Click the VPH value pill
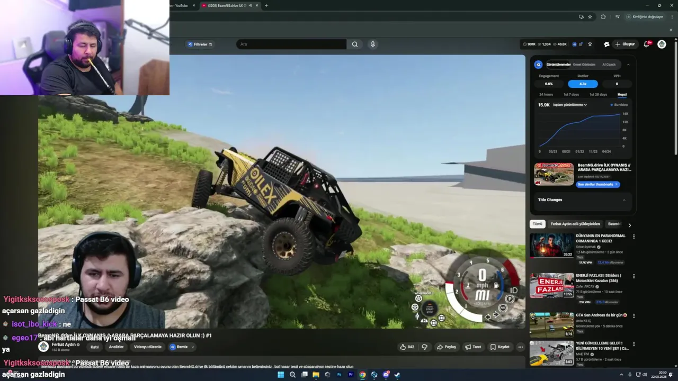This screenshot has width=678, height=381. point(617,84)
